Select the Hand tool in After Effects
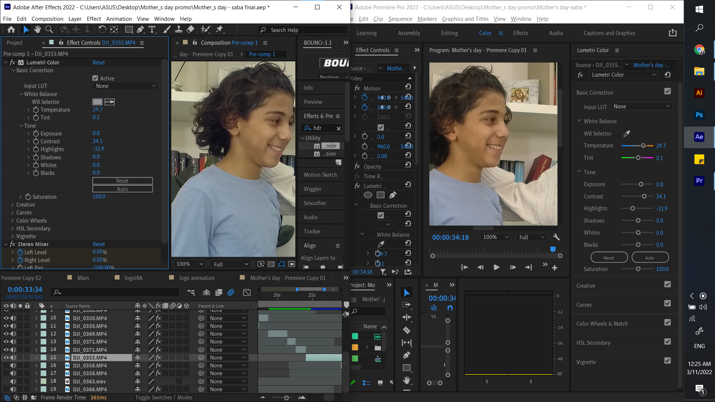The width and height of the screenshot is (715, 402). coord(37,29)
